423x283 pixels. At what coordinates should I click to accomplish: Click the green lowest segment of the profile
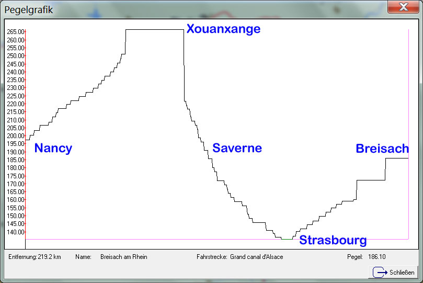point(287,239)
